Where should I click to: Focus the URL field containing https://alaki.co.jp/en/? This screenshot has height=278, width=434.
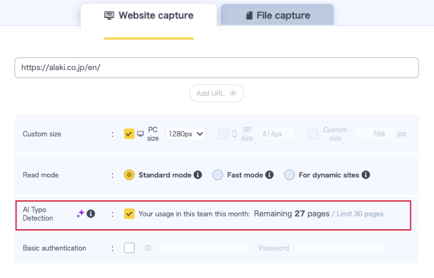(216, 68)
